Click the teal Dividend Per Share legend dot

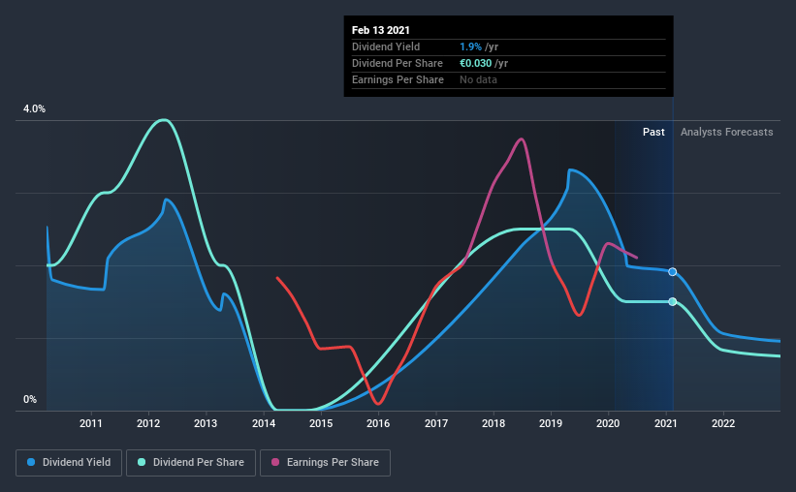(142, 462)
